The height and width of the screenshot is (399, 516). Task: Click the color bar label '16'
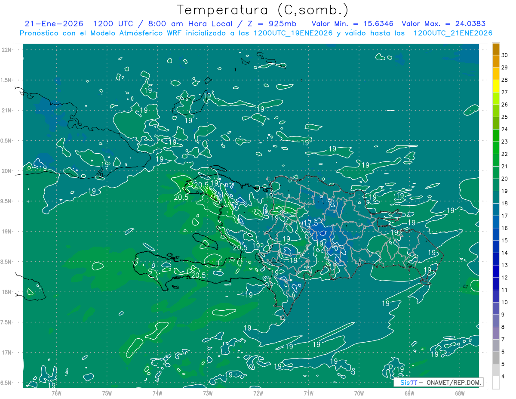[504, 228]
